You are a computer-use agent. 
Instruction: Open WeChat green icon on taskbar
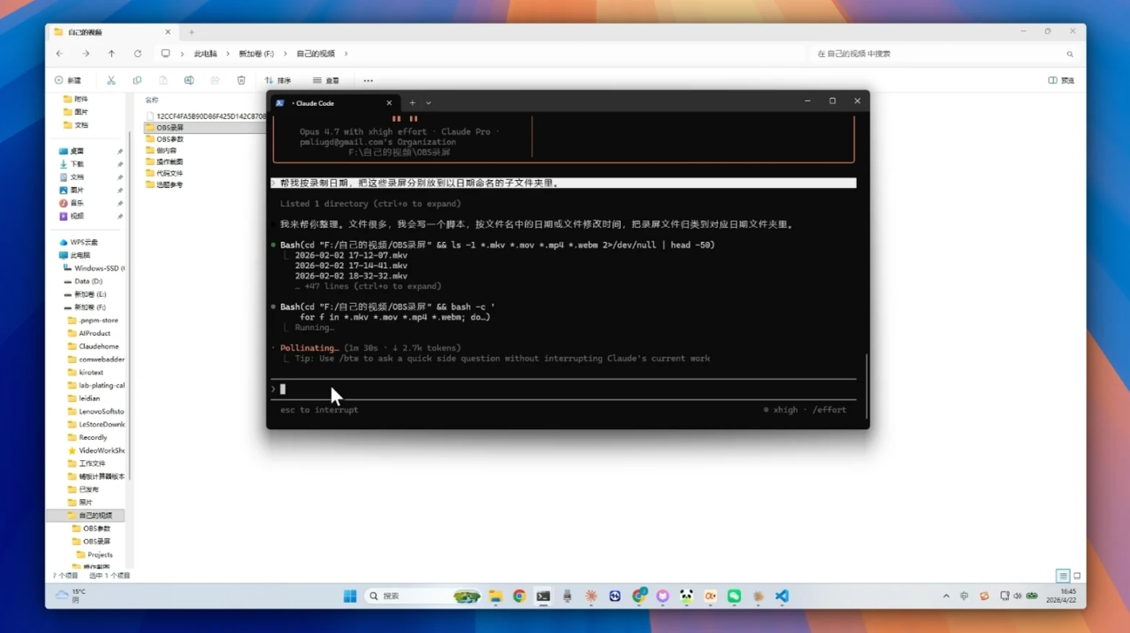click(734, 596)
